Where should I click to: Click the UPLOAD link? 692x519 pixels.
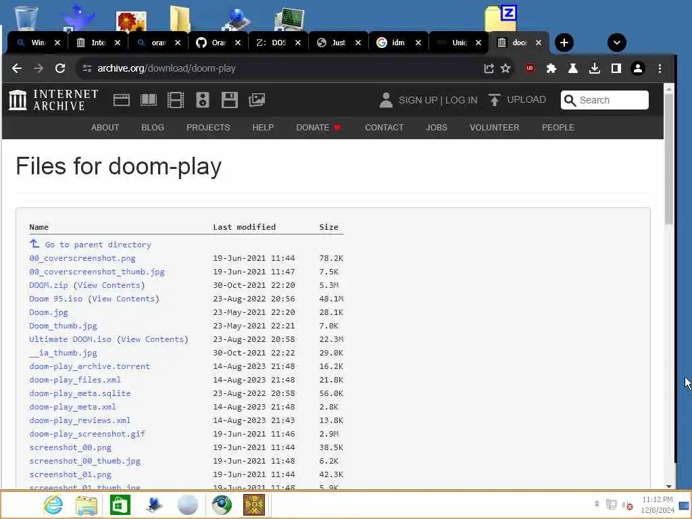[x=517, y=100]
